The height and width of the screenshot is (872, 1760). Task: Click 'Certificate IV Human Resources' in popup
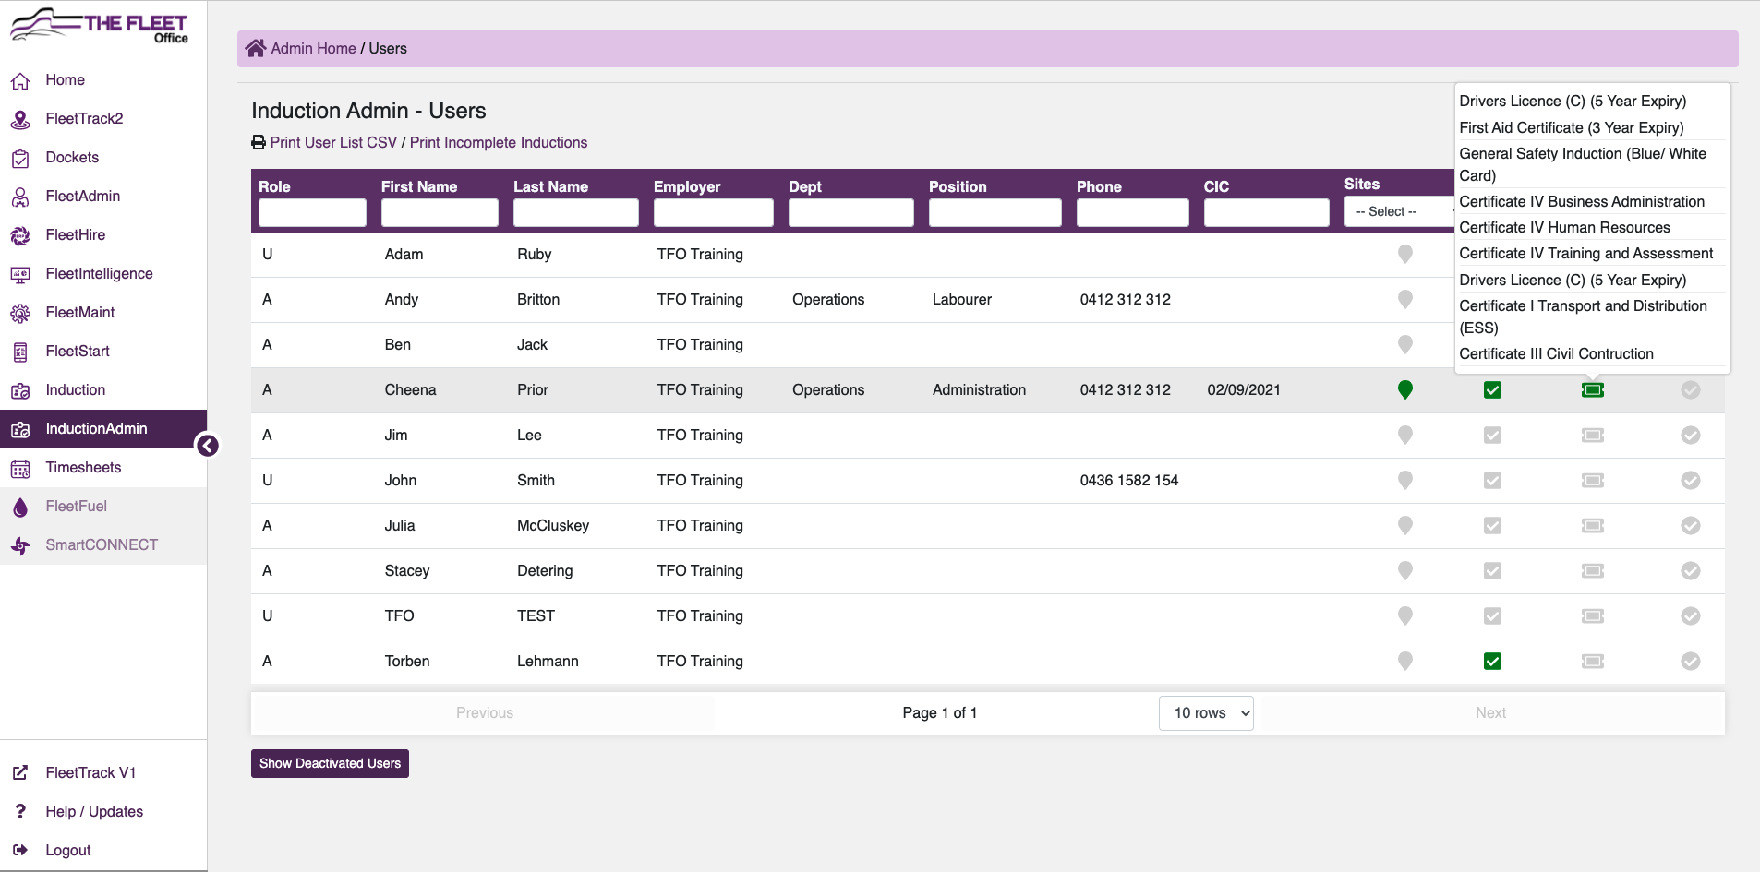[x=1564, y=227]
